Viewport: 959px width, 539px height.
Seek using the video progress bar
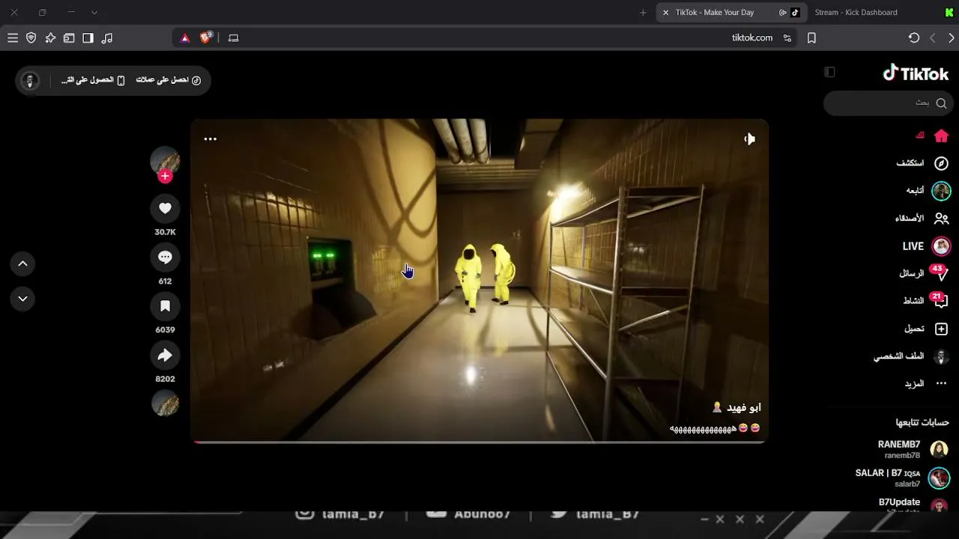click(x=479, y=442)
